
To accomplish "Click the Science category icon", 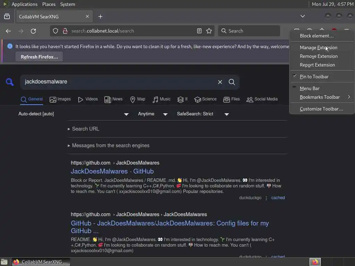I will point(197,99).
